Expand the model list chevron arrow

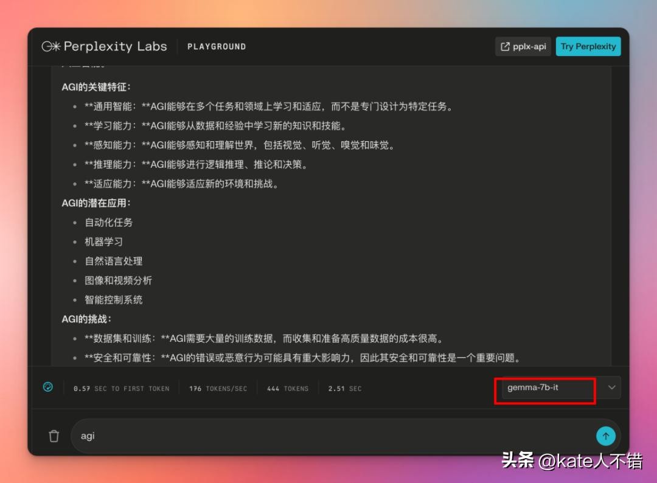(611, 387)
